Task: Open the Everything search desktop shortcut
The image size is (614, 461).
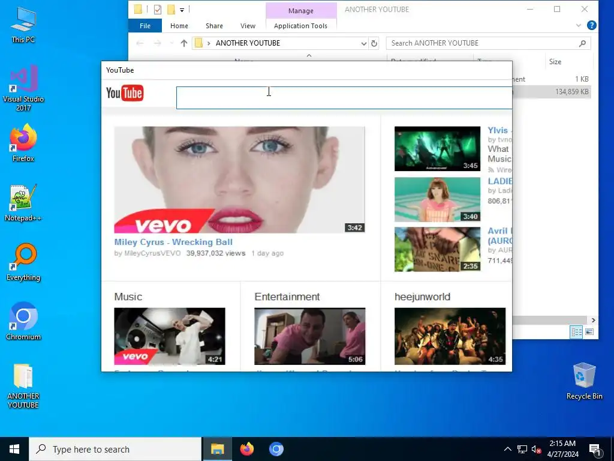Action: 23,262
